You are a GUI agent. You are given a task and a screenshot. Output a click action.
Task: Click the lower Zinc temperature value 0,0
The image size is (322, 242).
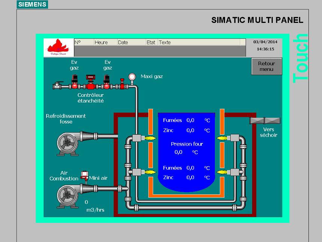[190, 177]
